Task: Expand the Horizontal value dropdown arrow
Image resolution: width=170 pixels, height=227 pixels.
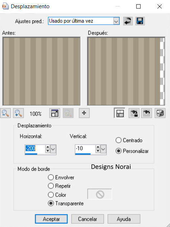Action: tap(53, 149)
